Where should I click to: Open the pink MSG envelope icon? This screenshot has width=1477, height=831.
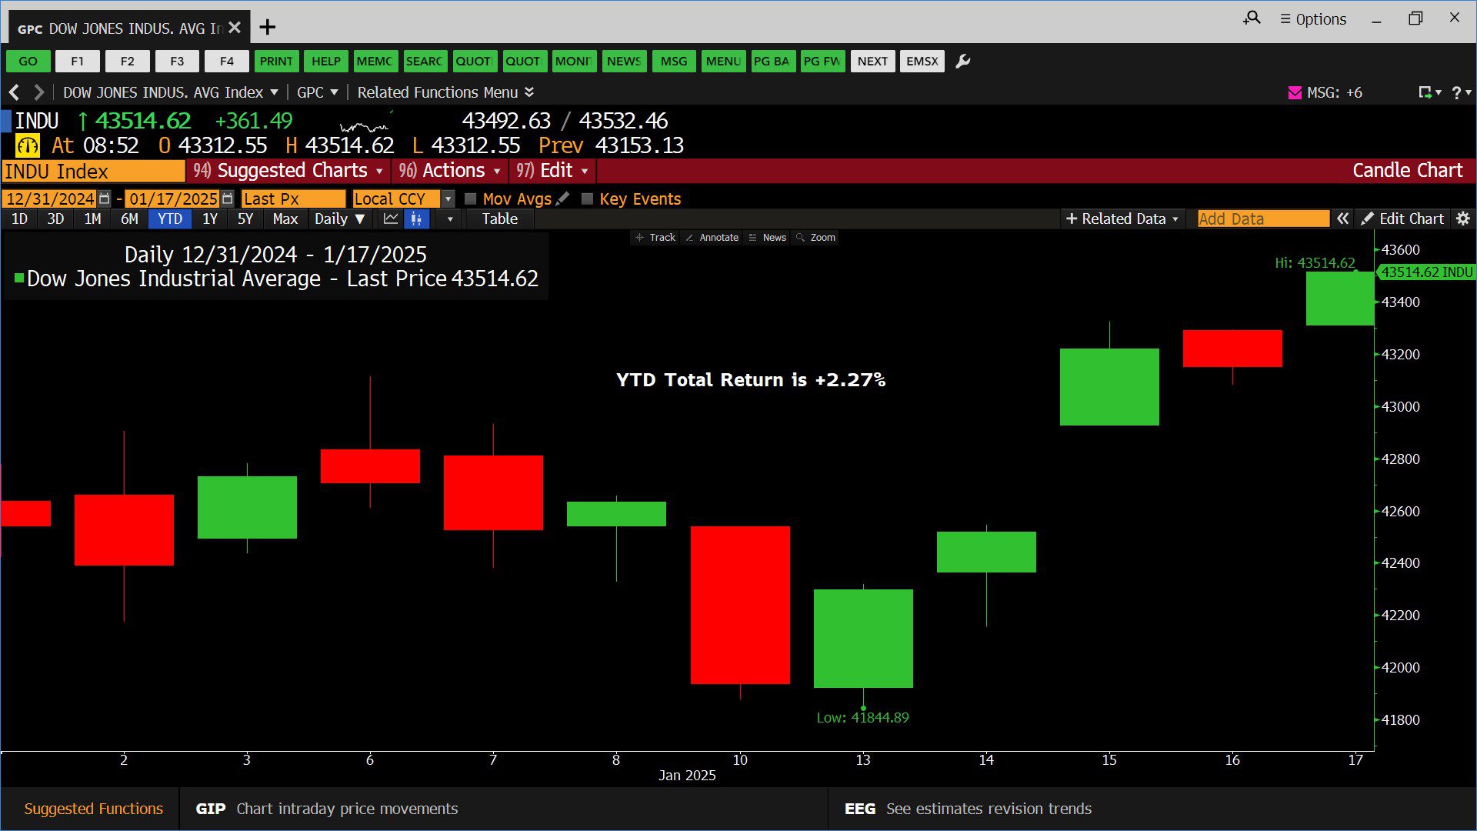1295,92
